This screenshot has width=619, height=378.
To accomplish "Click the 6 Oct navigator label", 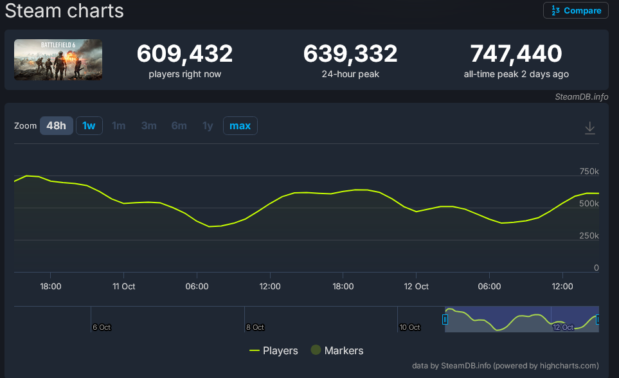I will click(102, 327).
